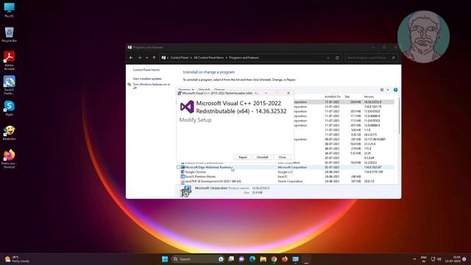Switch to Control Panel taskbar icon
The height and width of the screenshot is (265, 471).
point(296,259)
